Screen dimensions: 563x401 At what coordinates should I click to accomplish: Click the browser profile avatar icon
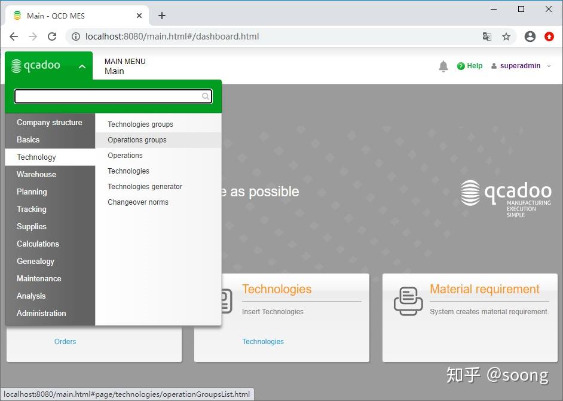coord(530,37)
